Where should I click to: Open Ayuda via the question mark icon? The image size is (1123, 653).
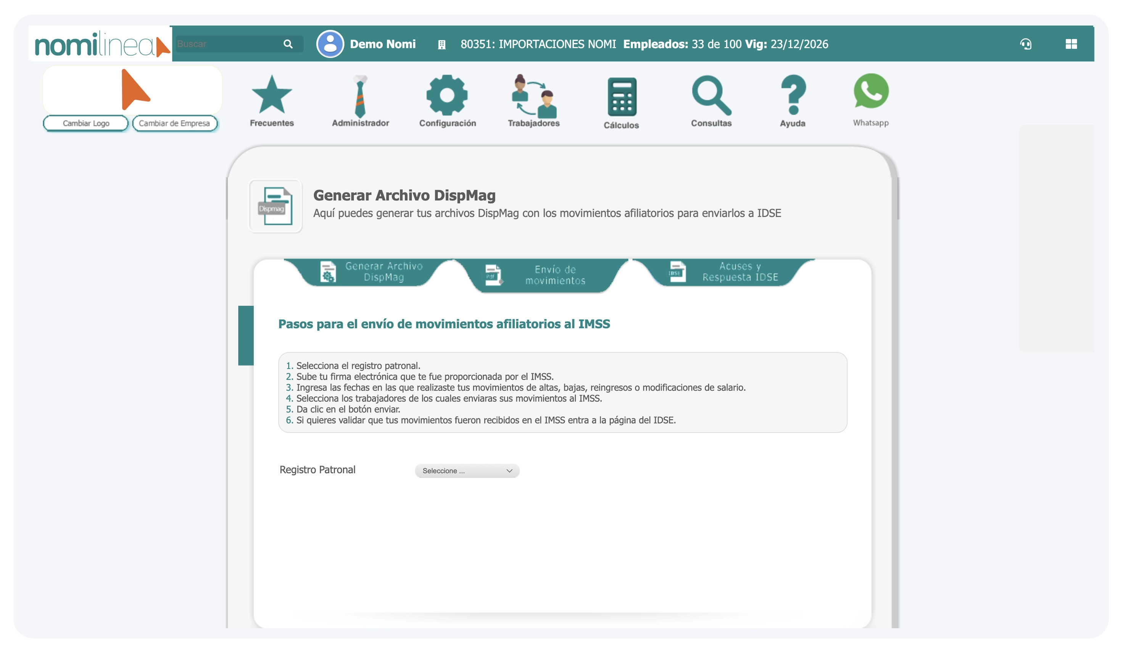pos(794,95)
